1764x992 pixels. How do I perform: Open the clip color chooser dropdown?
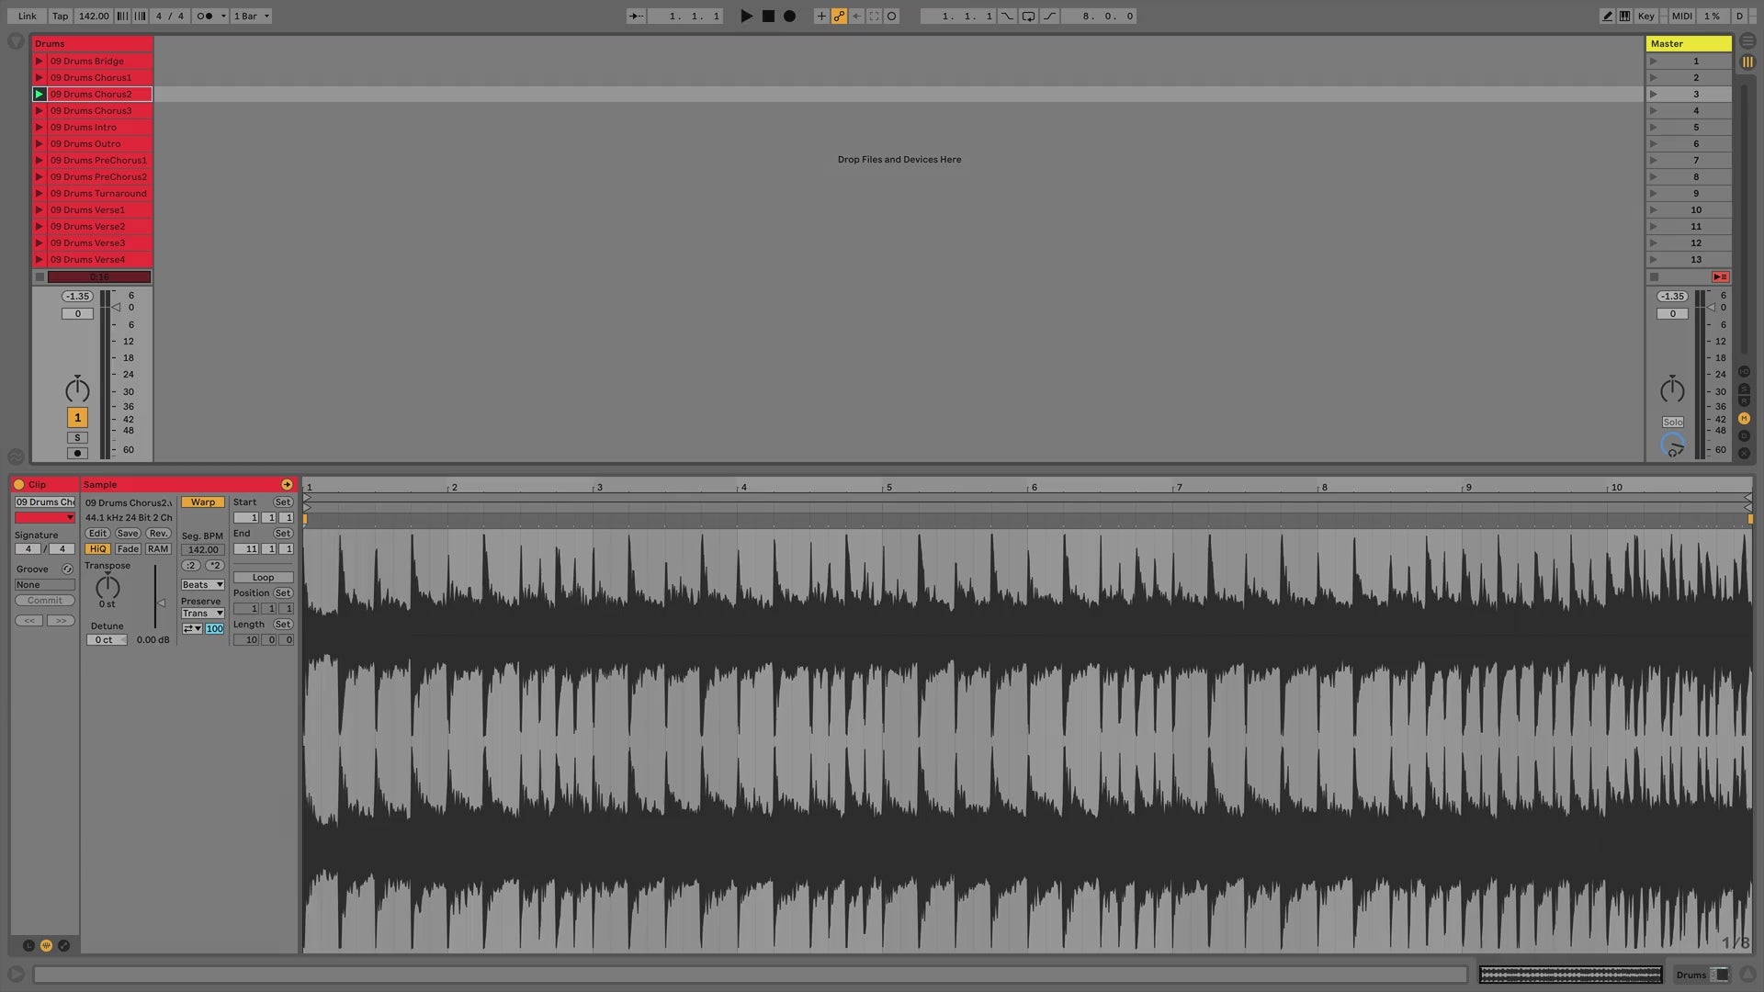click(x=44, y=518)
